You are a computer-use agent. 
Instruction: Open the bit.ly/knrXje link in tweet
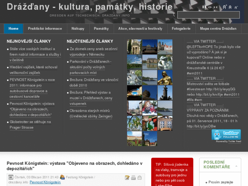coord(209,95)
